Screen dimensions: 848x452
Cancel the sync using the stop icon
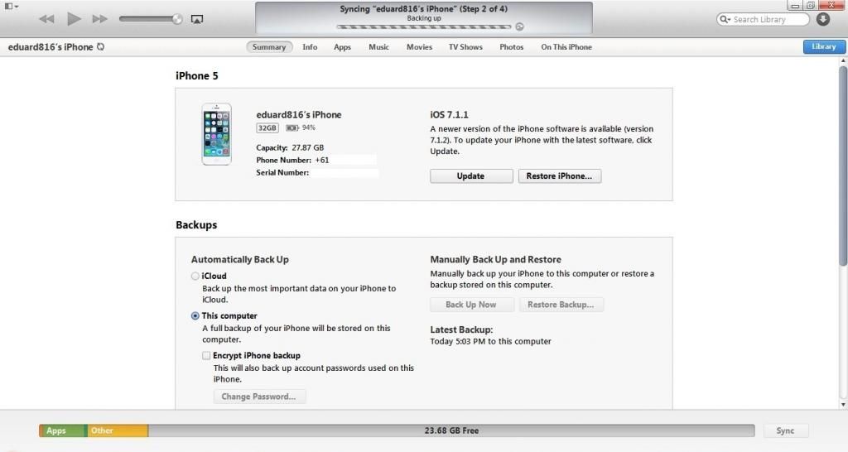click(519, 26)
